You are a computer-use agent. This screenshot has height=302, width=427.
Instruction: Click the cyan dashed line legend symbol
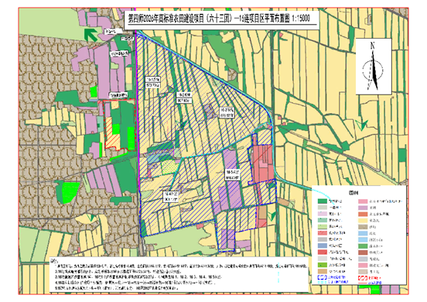pyautogui.click(x=322, y=283)
